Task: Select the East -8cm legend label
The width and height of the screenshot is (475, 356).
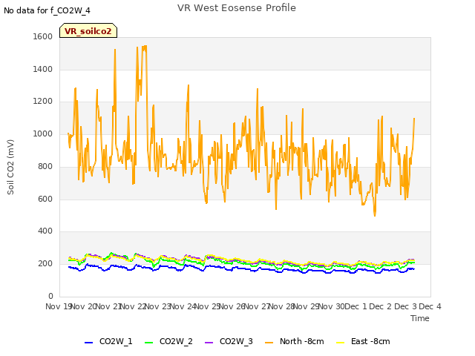Action: pyautogui.click(x=370, y=341)
